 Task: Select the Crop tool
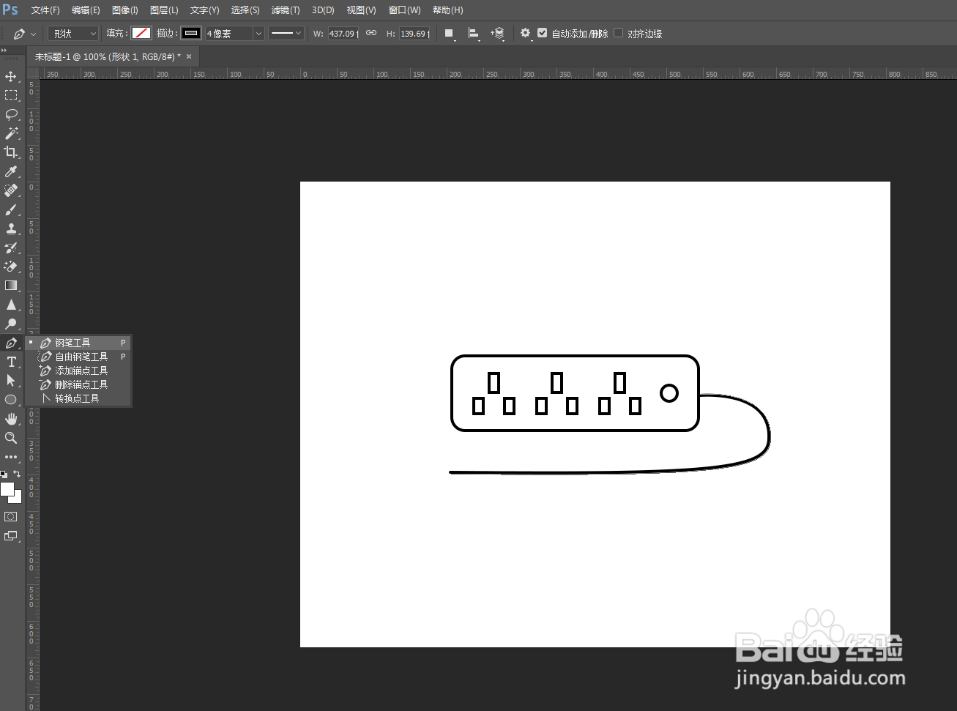[x=11, y=152]
